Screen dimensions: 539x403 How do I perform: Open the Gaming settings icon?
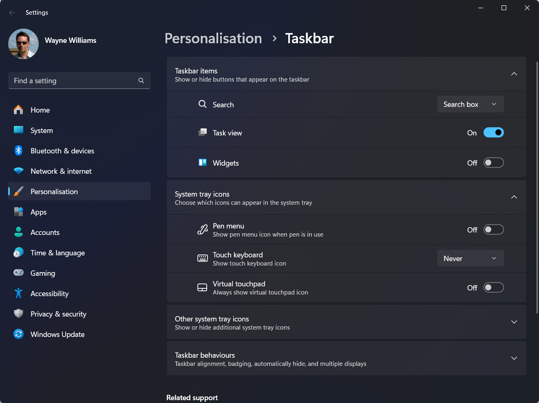(x=18, y=273)
